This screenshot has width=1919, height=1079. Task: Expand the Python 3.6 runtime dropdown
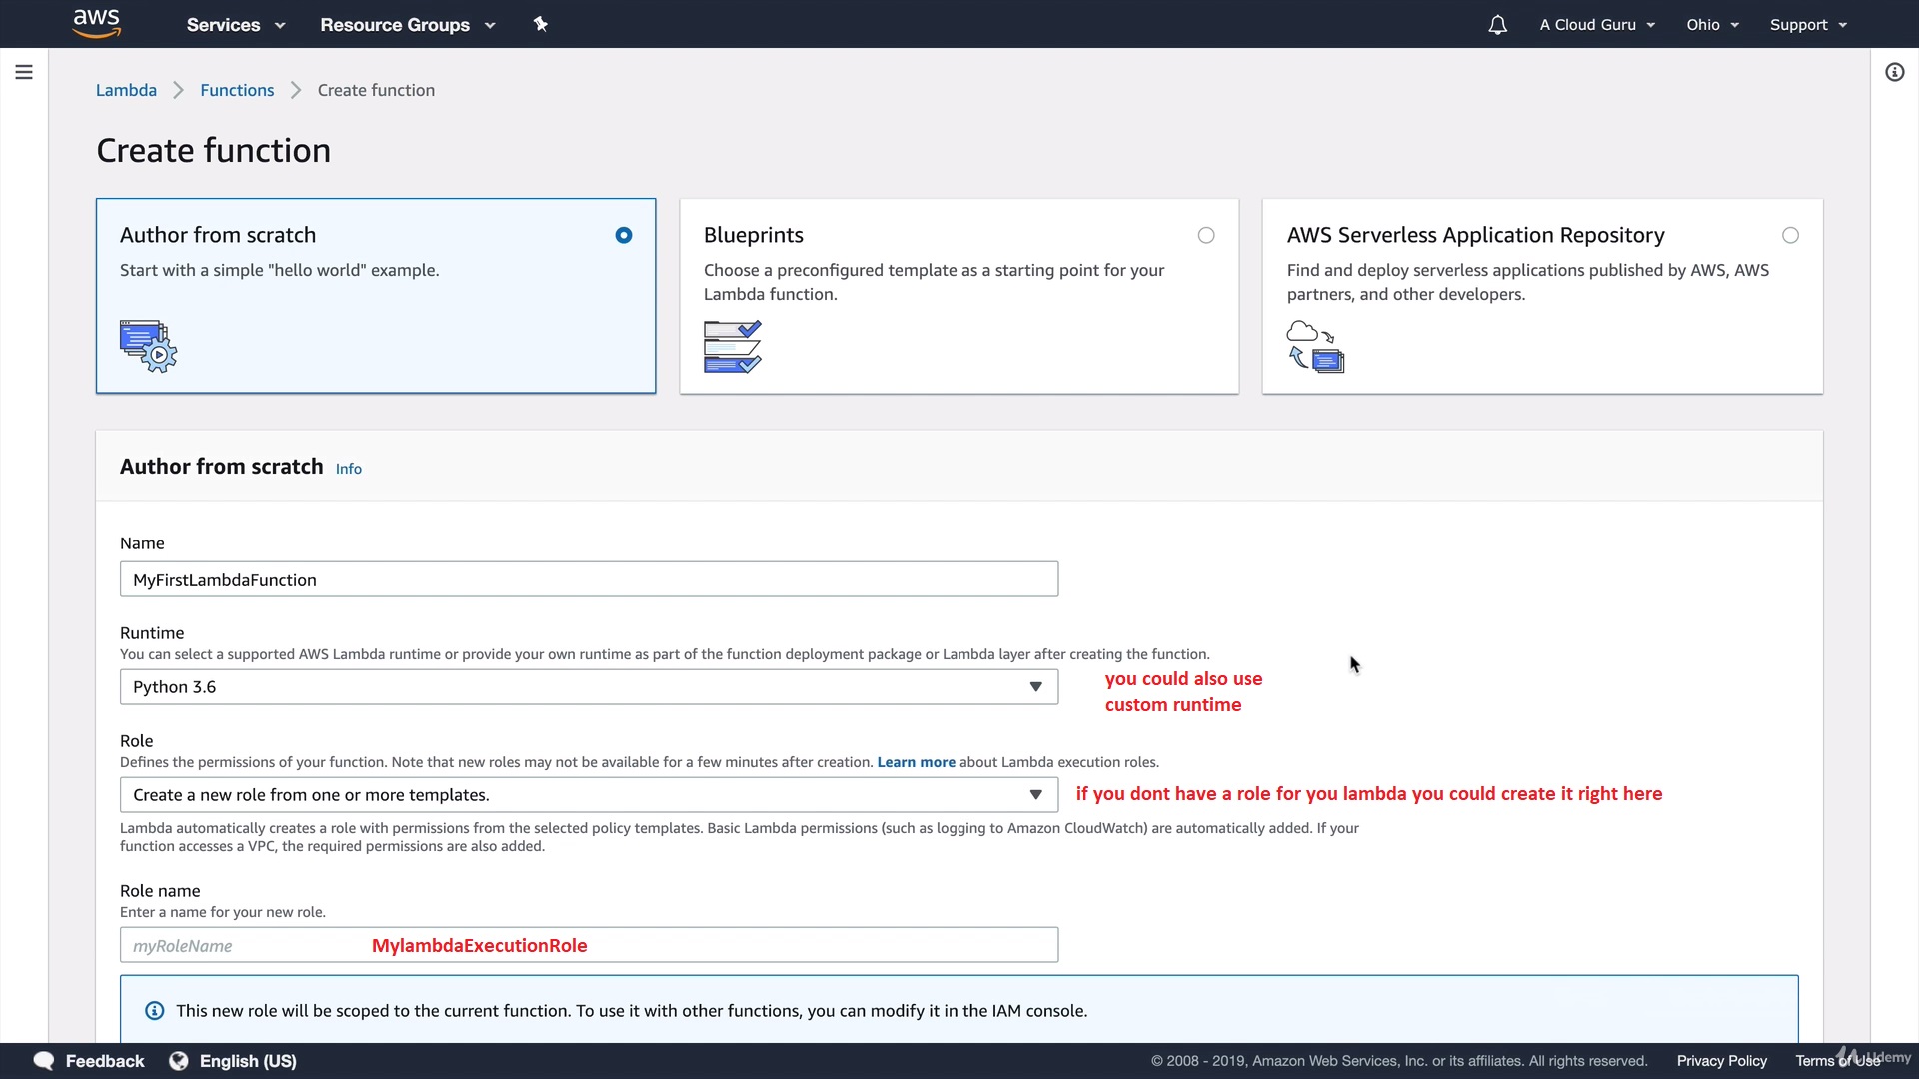click(589, 687)
